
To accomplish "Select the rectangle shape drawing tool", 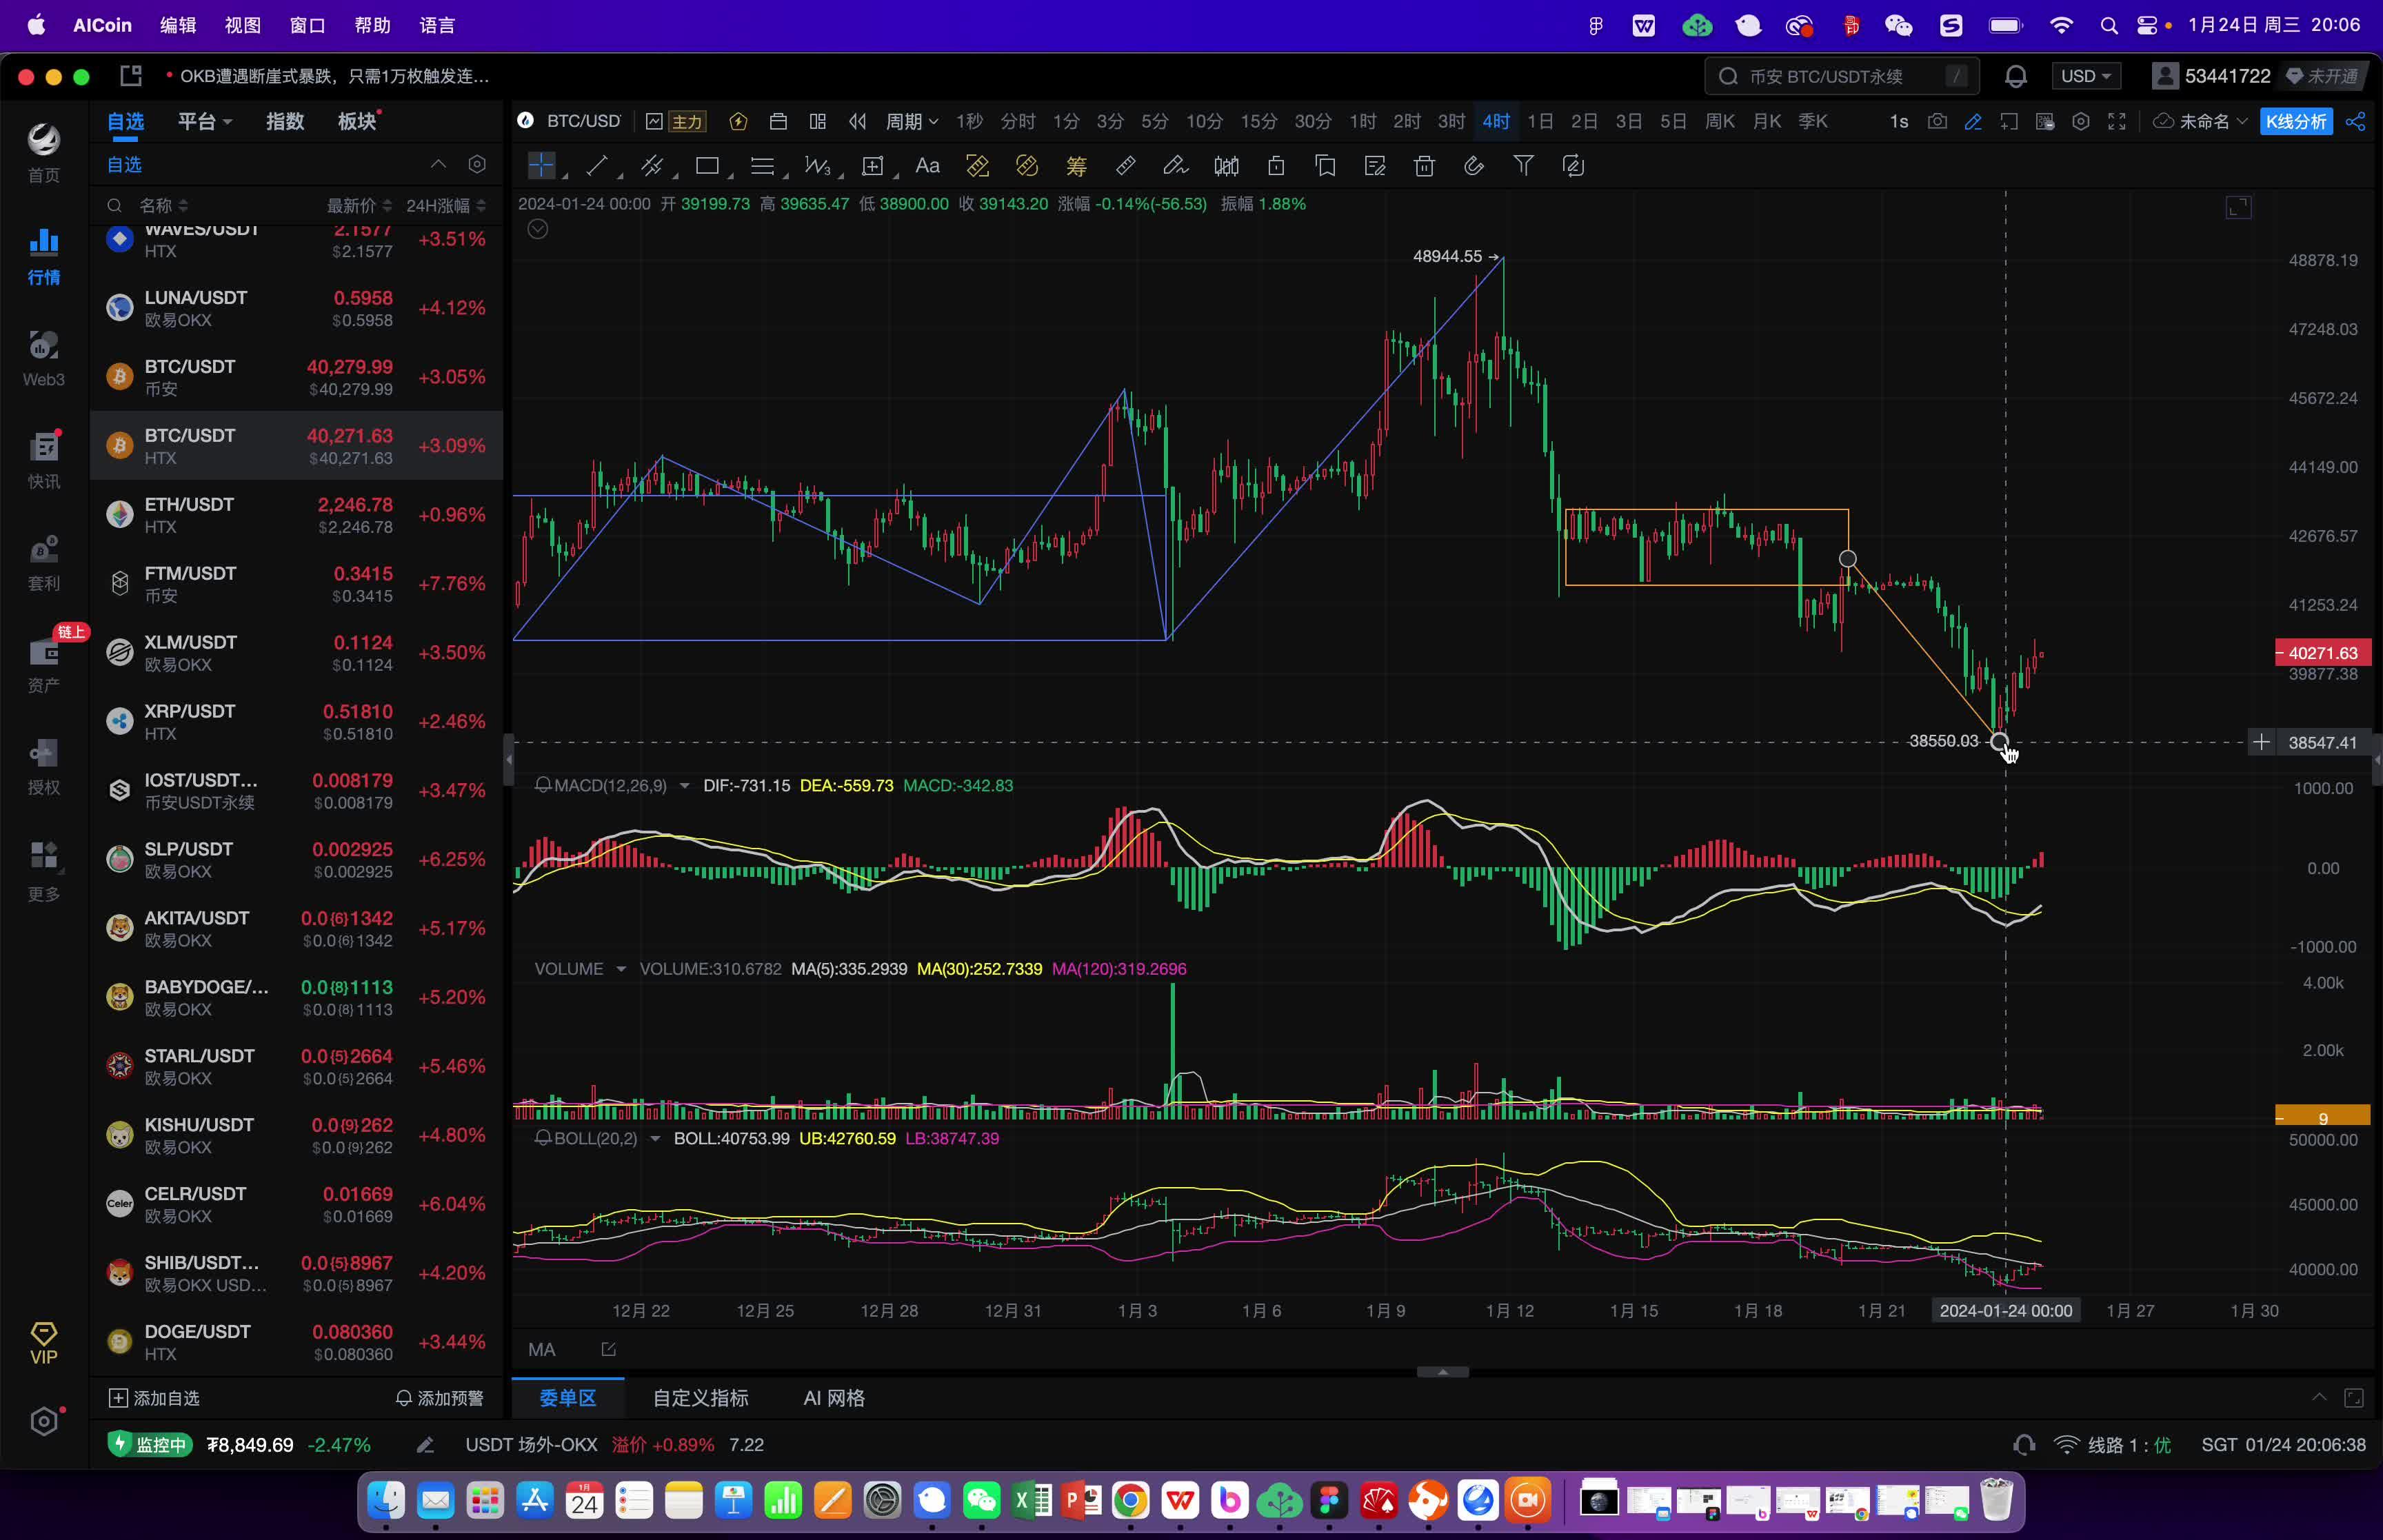I will (707, 166).
